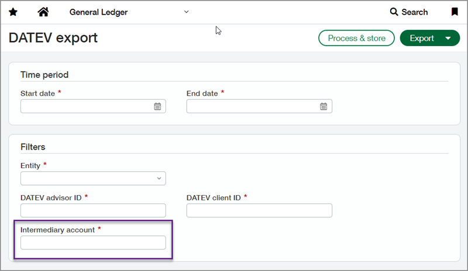468x271 pixels.
Task: Click the Process & store button
Action: pyautogui.click(x=356, y=39)
